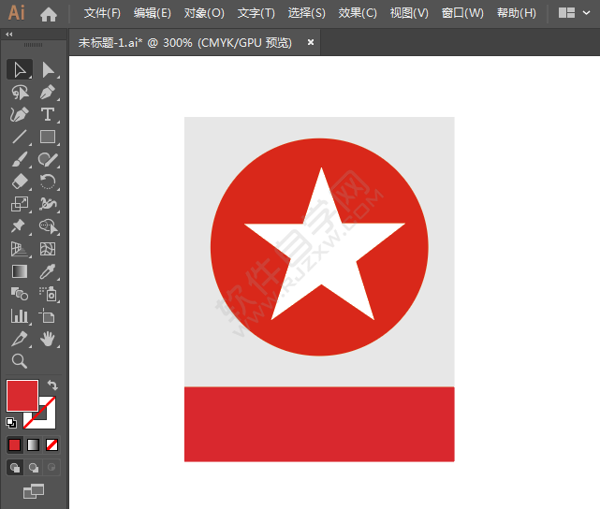Screen dimensions: 600x509
Task: Open the 效果(C) menu
Action: 357,13
